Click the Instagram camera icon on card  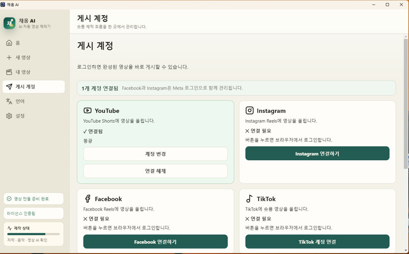point(249,110)
